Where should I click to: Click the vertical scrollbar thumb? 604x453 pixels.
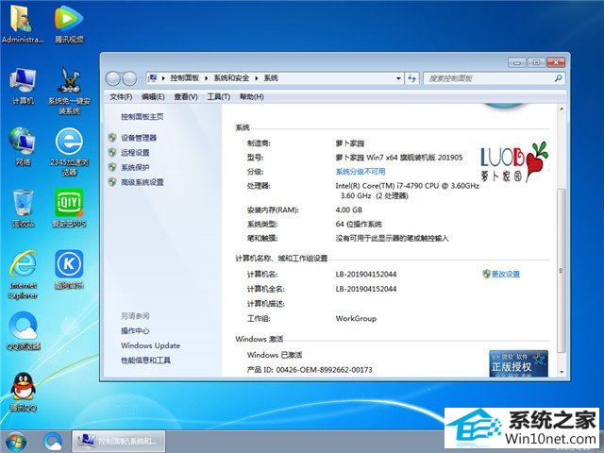[562, 271]
